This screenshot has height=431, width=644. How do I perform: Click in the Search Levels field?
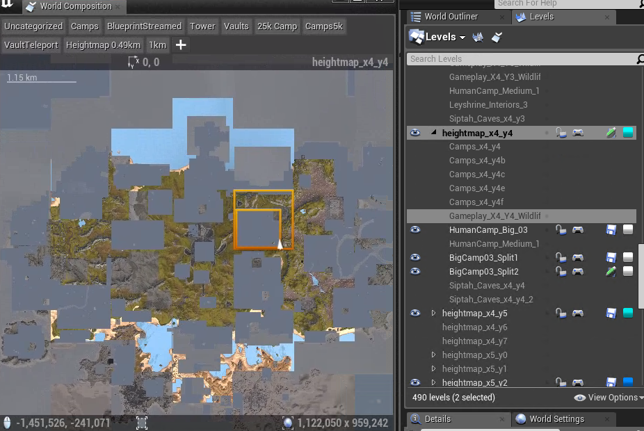(518, 59)
